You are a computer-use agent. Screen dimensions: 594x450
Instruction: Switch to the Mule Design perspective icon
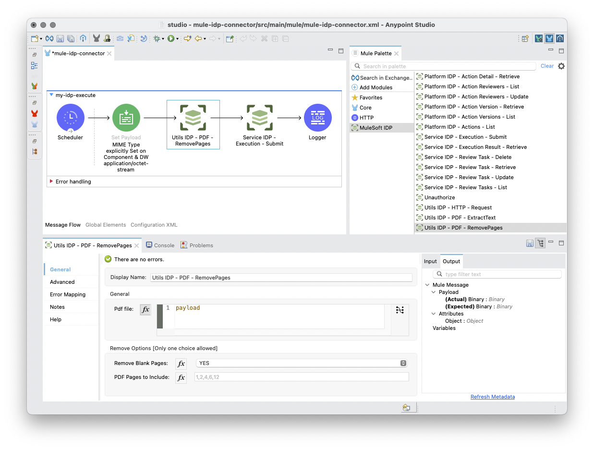pyautogui.click(x=549, y=38)
